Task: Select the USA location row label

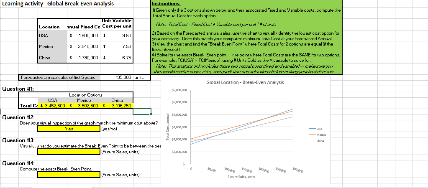Action: (53, 36)
